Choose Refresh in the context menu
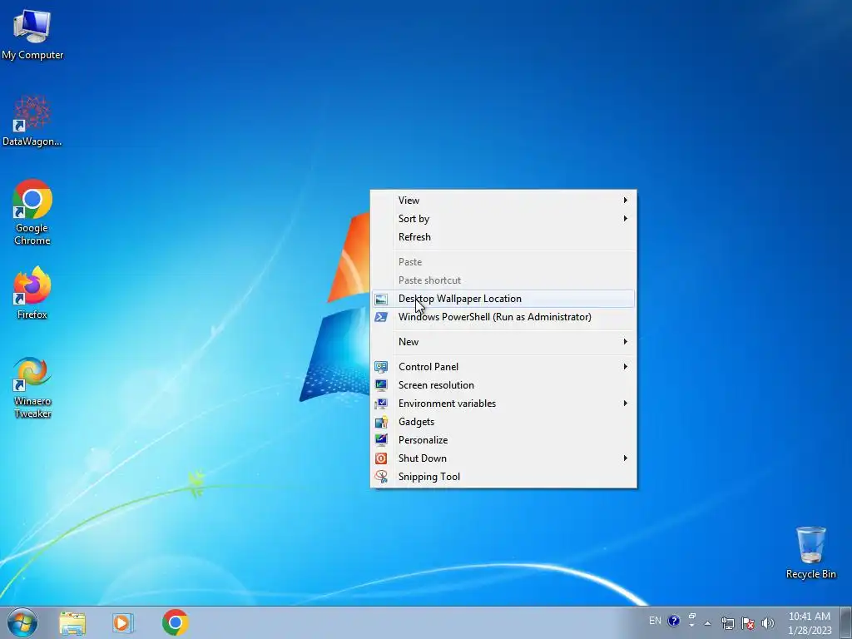 coord(503,237)
